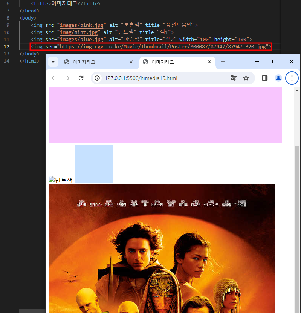Click the Dune movie poster image
The height and width of the screenshot is (313, 301).
coord(162,249)
